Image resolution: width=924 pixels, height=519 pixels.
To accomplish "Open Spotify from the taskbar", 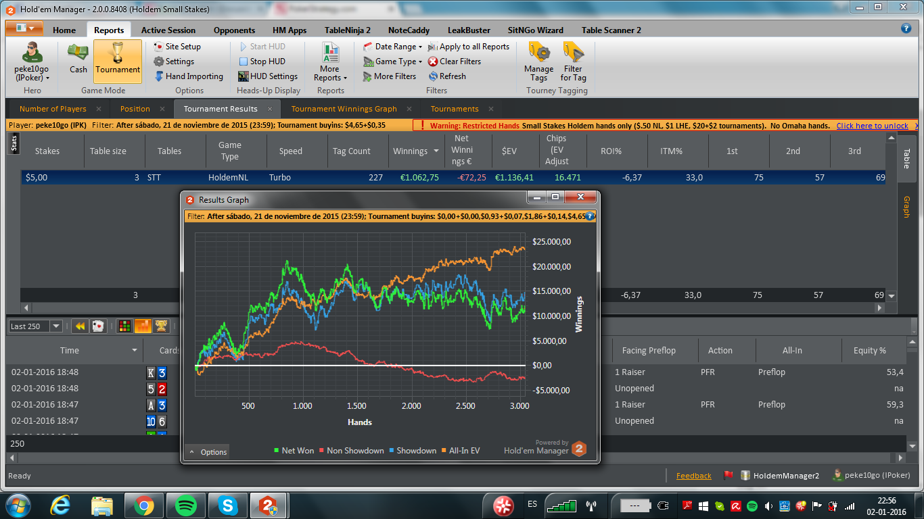I will click(x=185, y=505).
